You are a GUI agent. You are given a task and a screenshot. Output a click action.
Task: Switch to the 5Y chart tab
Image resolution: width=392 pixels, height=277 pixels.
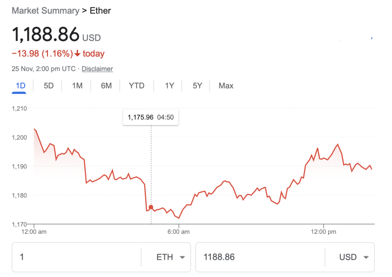point(197,86)
